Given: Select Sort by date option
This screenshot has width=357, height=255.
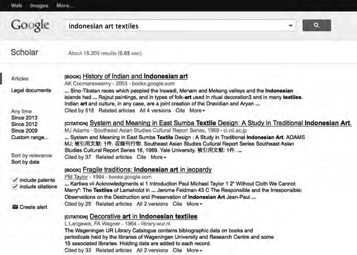Looking at the screenshot, I should point(25,162).
